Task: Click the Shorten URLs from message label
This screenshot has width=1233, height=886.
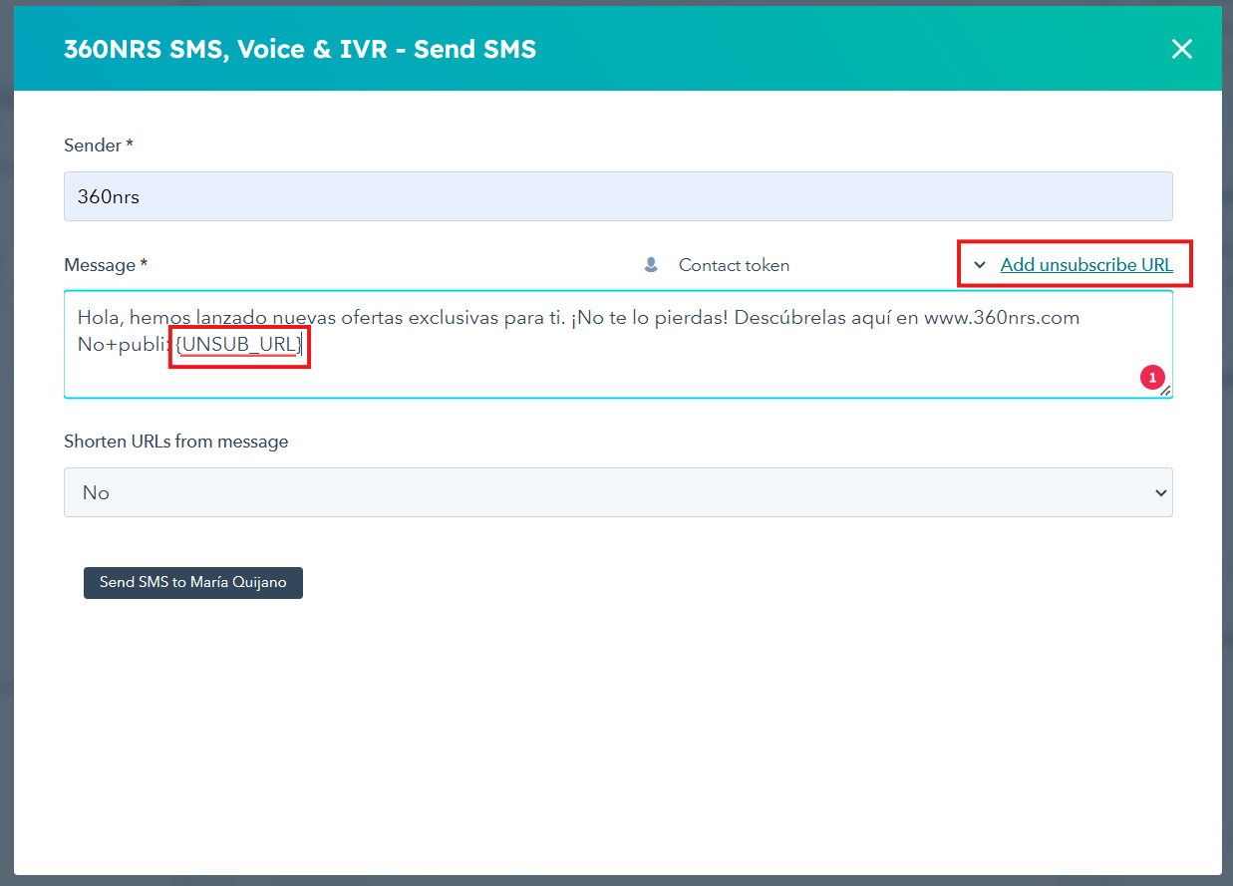Action: coord(175,442)
